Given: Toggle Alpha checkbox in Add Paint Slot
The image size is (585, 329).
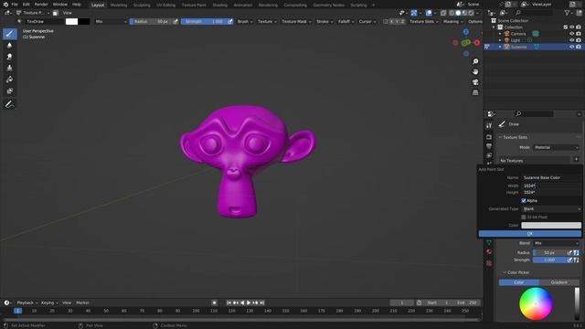Looking at the screenshot, I should coord(524,201).
